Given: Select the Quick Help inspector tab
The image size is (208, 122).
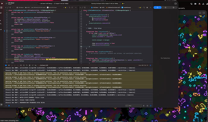Looking at the screenshot, I should coord(173,8).
